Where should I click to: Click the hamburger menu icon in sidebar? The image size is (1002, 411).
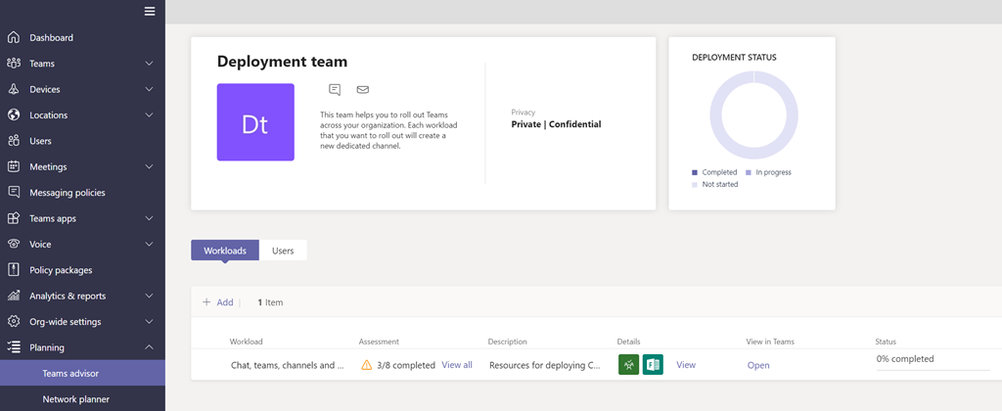[150, 12]
